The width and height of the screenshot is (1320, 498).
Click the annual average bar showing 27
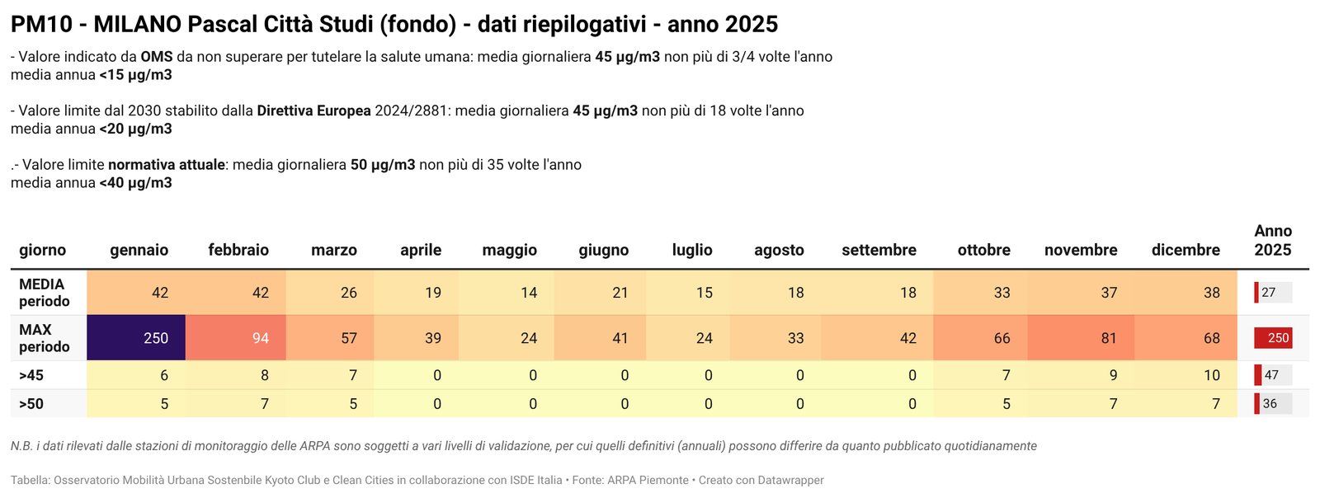coord(1273,293)
